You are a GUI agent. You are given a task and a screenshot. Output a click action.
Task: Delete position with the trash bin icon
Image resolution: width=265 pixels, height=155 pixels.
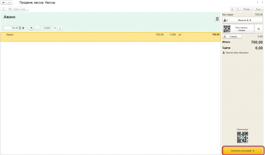point(217,19)
